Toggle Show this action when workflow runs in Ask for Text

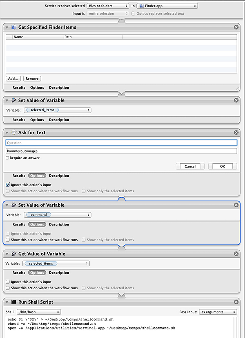8,191
